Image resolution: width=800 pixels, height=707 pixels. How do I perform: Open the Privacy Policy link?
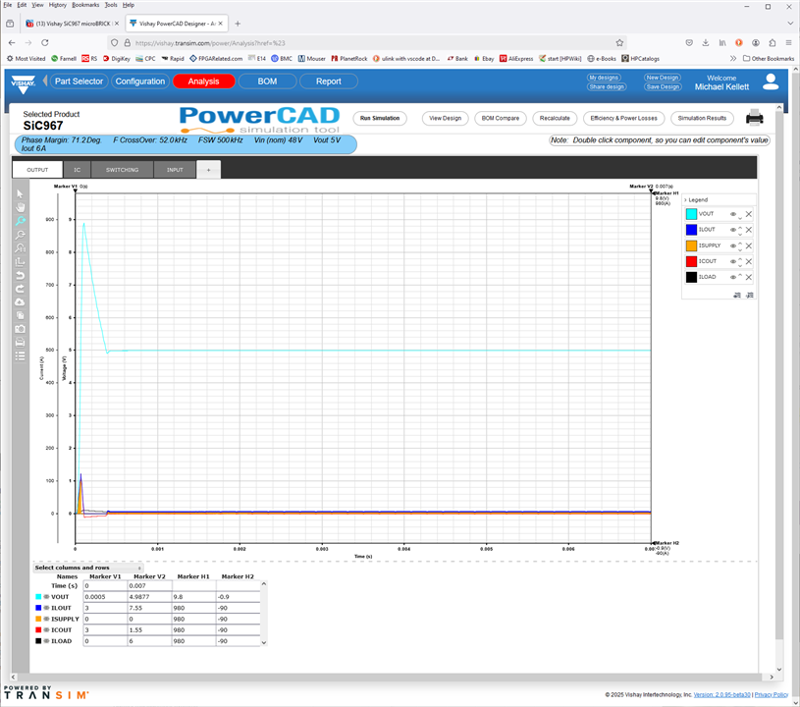click(x=771, y=695)
